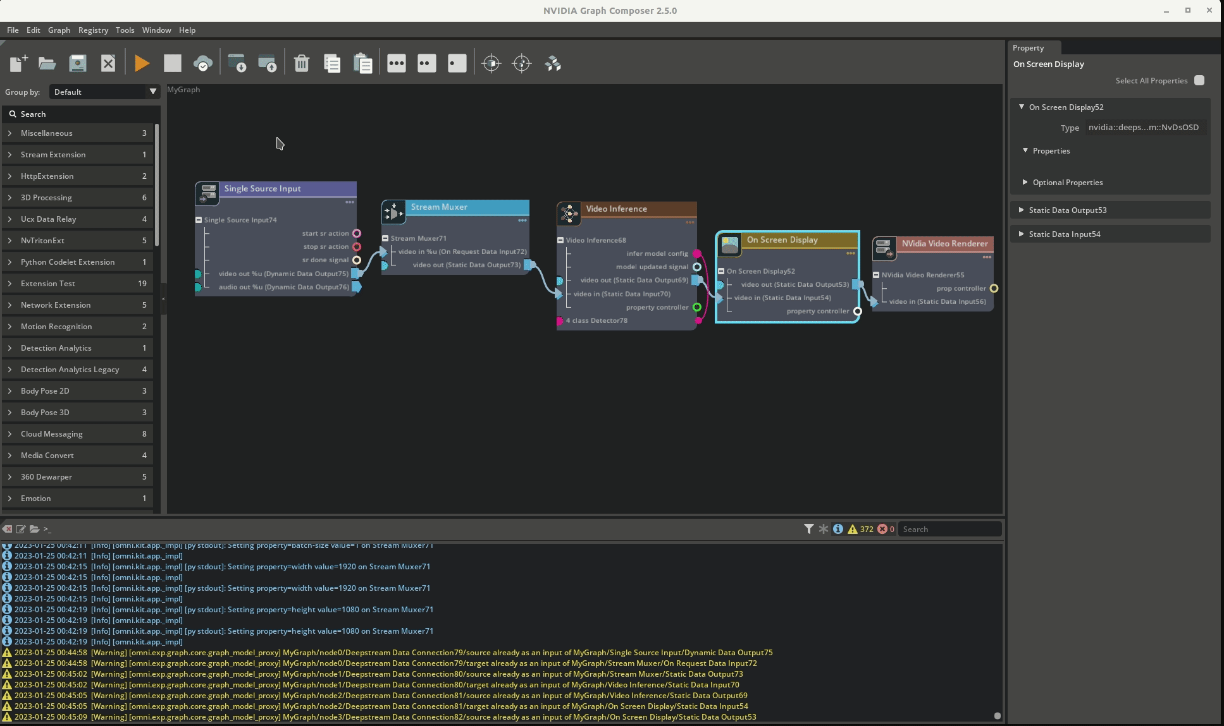Image resolution: width=1224 pixels, height=726 pixels.
Task: Select the two-dots node view icon
Action: (427, 63)
